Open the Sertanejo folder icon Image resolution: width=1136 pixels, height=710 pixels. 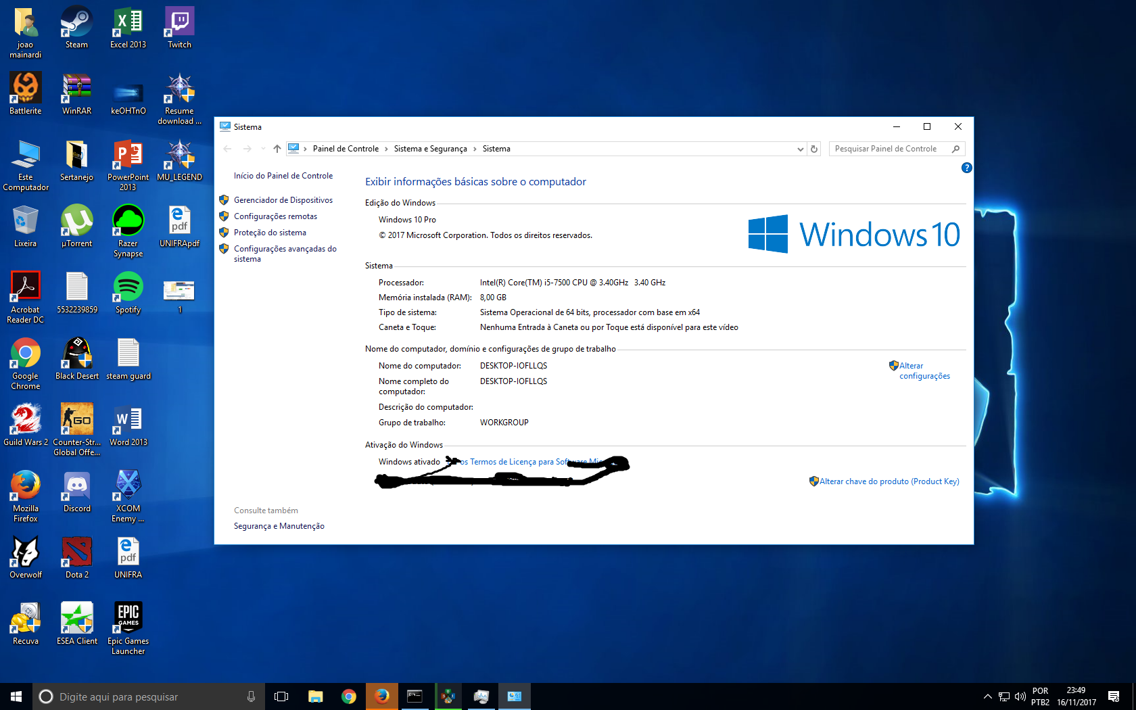click(x=76, y=160)
